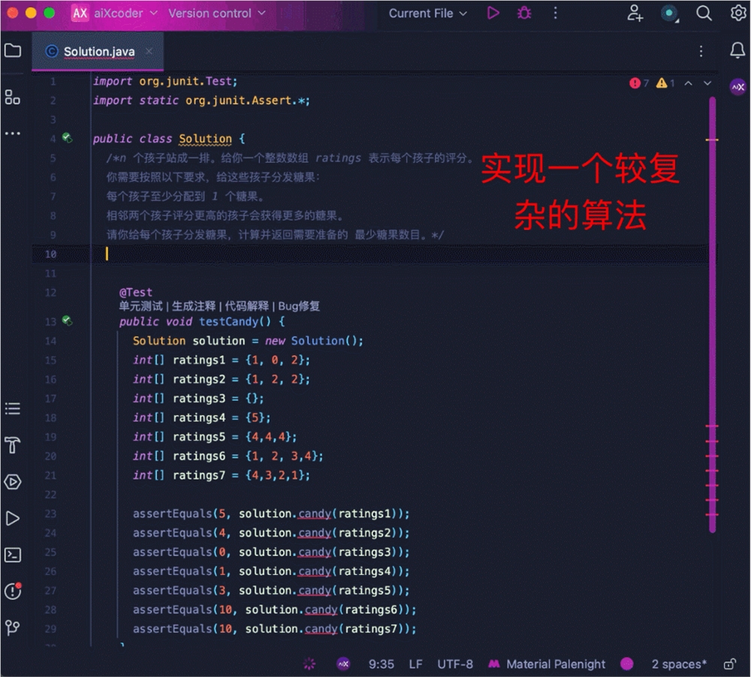This screenshot has height=677, width=751.
Task: Open the Search everywhere magnifier icon
Action: coord(704,13)
